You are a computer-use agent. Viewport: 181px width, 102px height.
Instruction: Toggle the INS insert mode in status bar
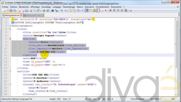173,99
